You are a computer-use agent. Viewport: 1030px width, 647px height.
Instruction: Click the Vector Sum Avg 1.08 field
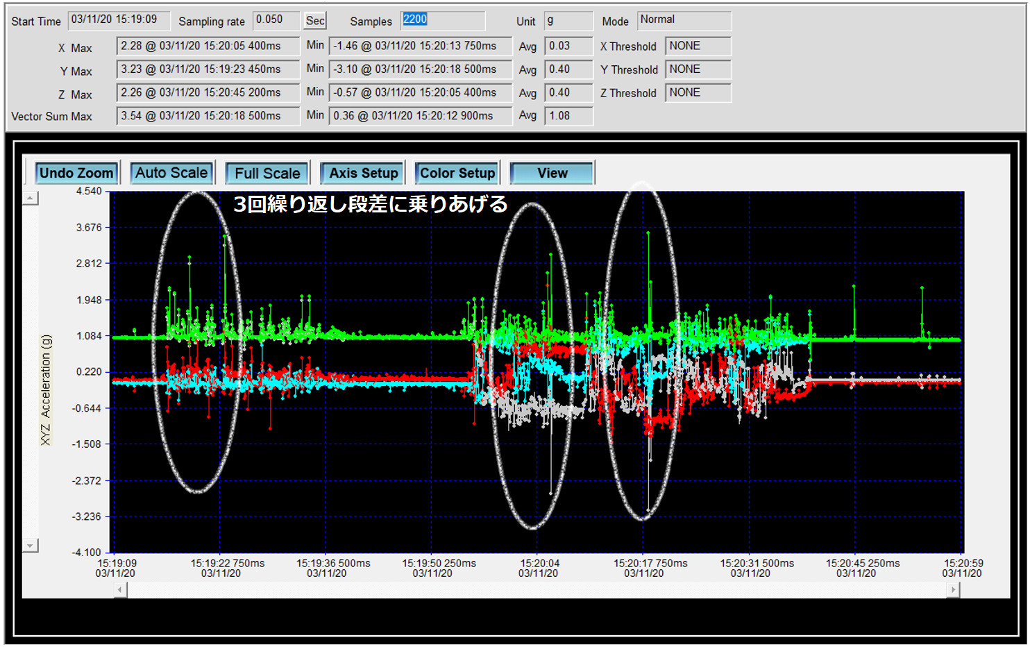[x=568, y=116]
